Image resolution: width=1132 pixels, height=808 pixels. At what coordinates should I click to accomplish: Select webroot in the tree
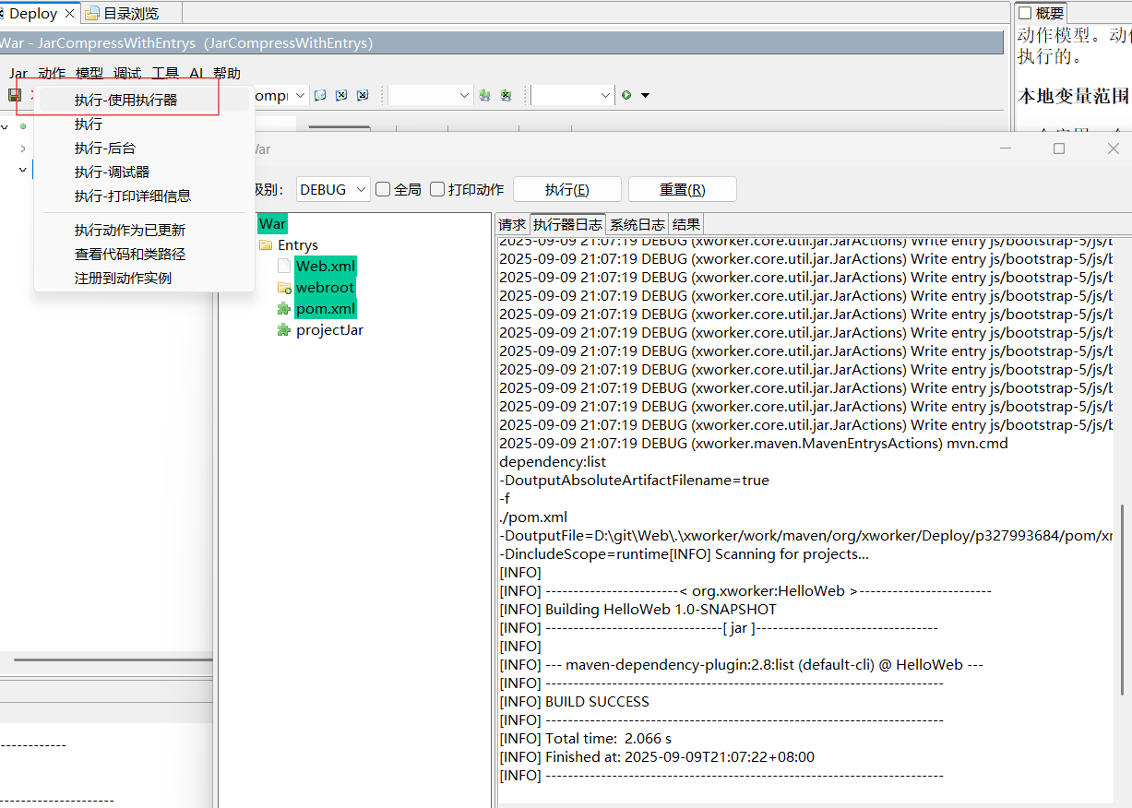pyautogui.click(x=325, y=288)
